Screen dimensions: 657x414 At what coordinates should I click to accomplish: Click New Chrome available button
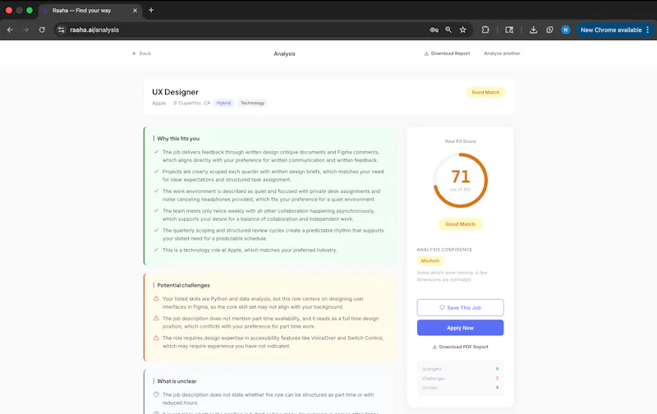610,30
